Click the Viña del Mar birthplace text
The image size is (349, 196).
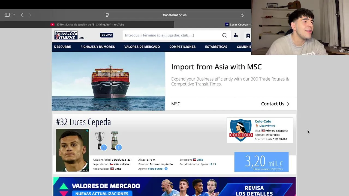(121, 164)
